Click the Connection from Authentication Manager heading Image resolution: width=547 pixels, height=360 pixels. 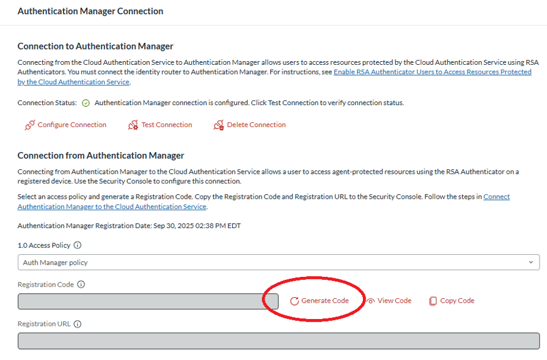point(101,156)
